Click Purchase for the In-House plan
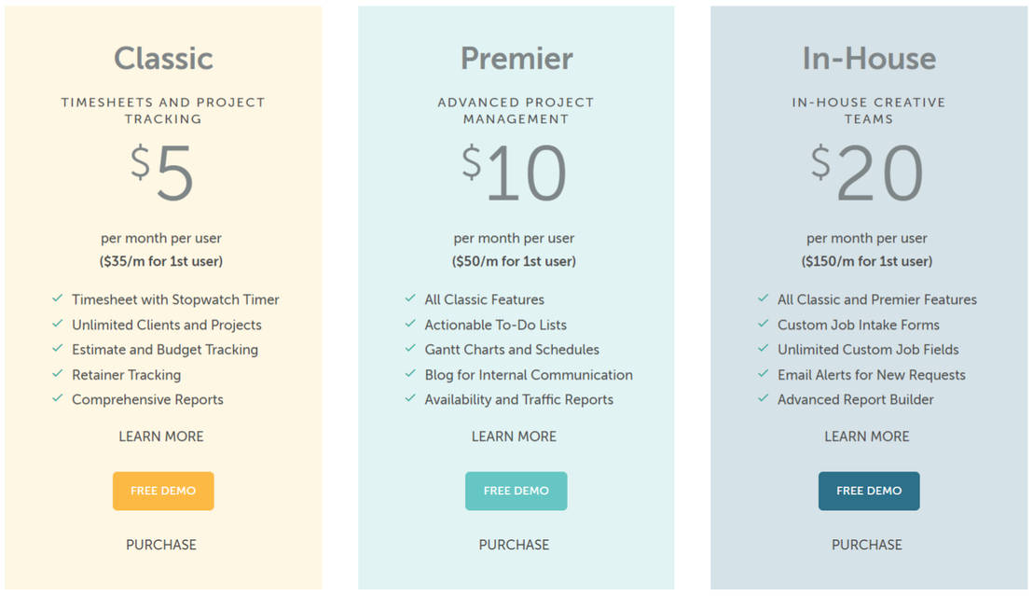 (x=867, y=545)
